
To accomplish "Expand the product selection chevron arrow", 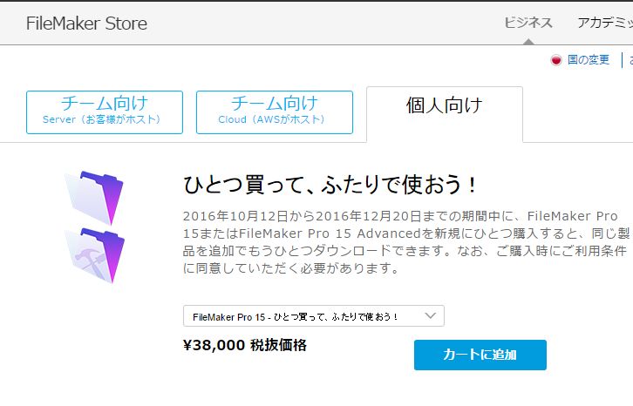I will [431, 315].
